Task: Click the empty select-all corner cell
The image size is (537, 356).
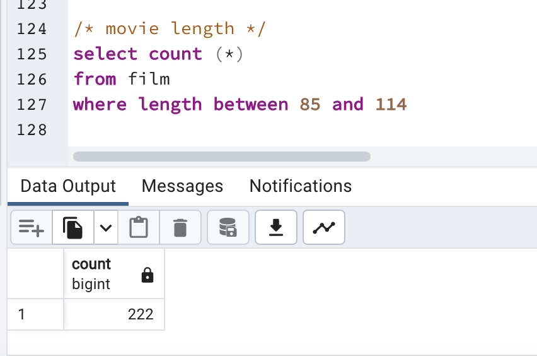Action: click(x=35, y=273)
